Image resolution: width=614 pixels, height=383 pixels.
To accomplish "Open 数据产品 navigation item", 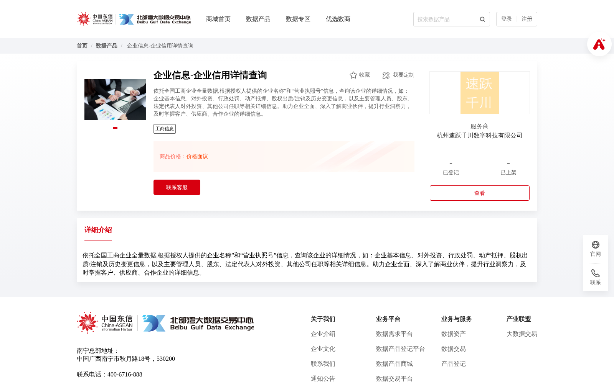I will tap(258, 19).
